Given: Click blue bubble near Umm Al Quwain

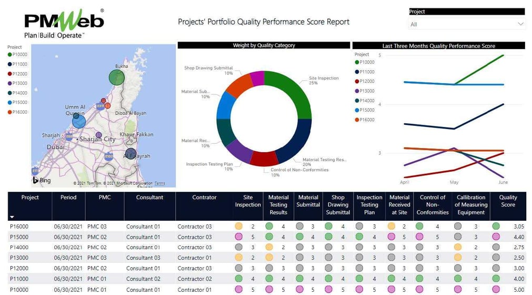Looking at the screenshot, I should tap(78, 121).
